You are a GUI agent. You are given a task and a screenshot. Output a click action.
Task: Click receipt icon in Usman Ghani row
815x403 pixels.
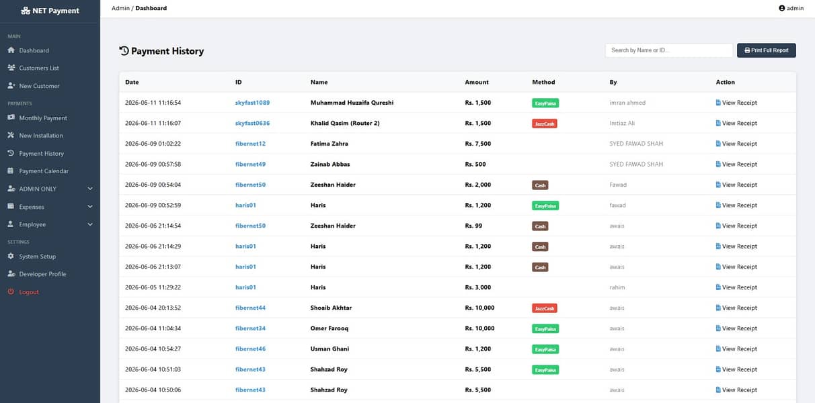tap(718, 349)
